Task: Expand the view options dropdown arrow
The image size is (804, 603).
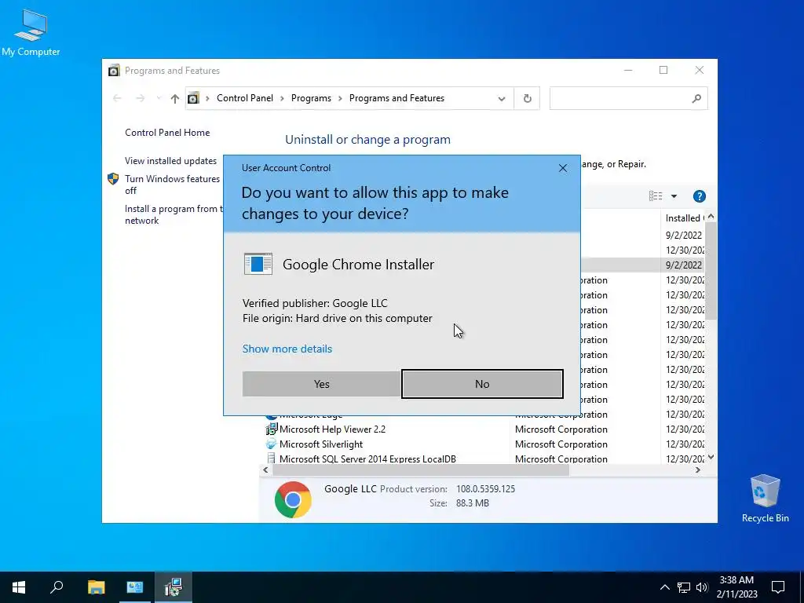Action: [x=674, y=196]
